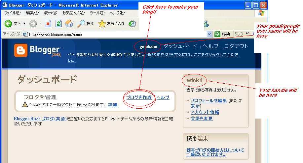Image resolution: width=303 pixels, height=163 pixels.
Task: Click the warning triangle icon
Action: pos(25,105)
